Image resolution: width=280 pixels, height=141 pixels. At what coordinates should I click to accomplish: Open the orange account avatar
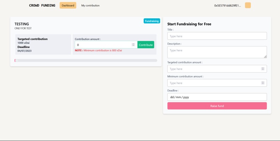coord(248,5)
